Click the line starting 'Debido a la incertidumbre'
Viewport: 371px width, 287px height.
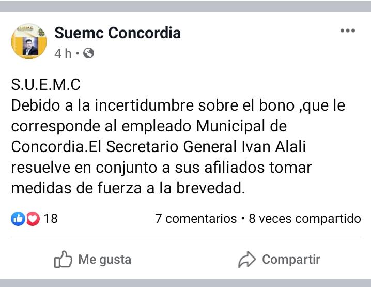185,105
